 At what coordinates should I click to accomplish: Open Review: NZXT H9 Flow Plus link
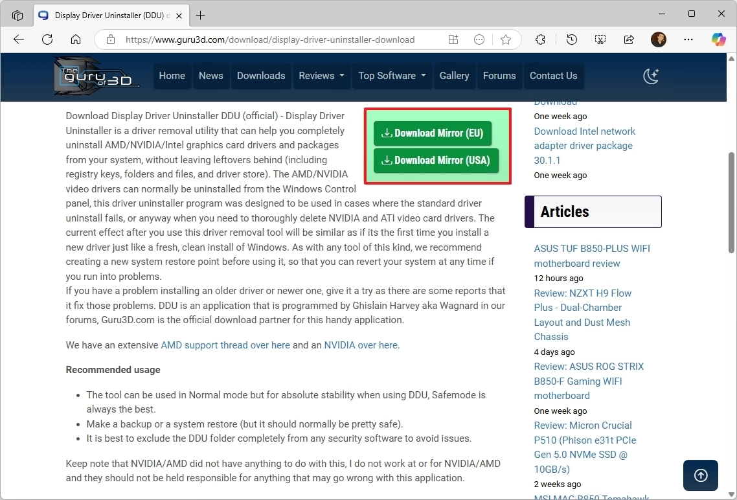(x=582, y=315)
